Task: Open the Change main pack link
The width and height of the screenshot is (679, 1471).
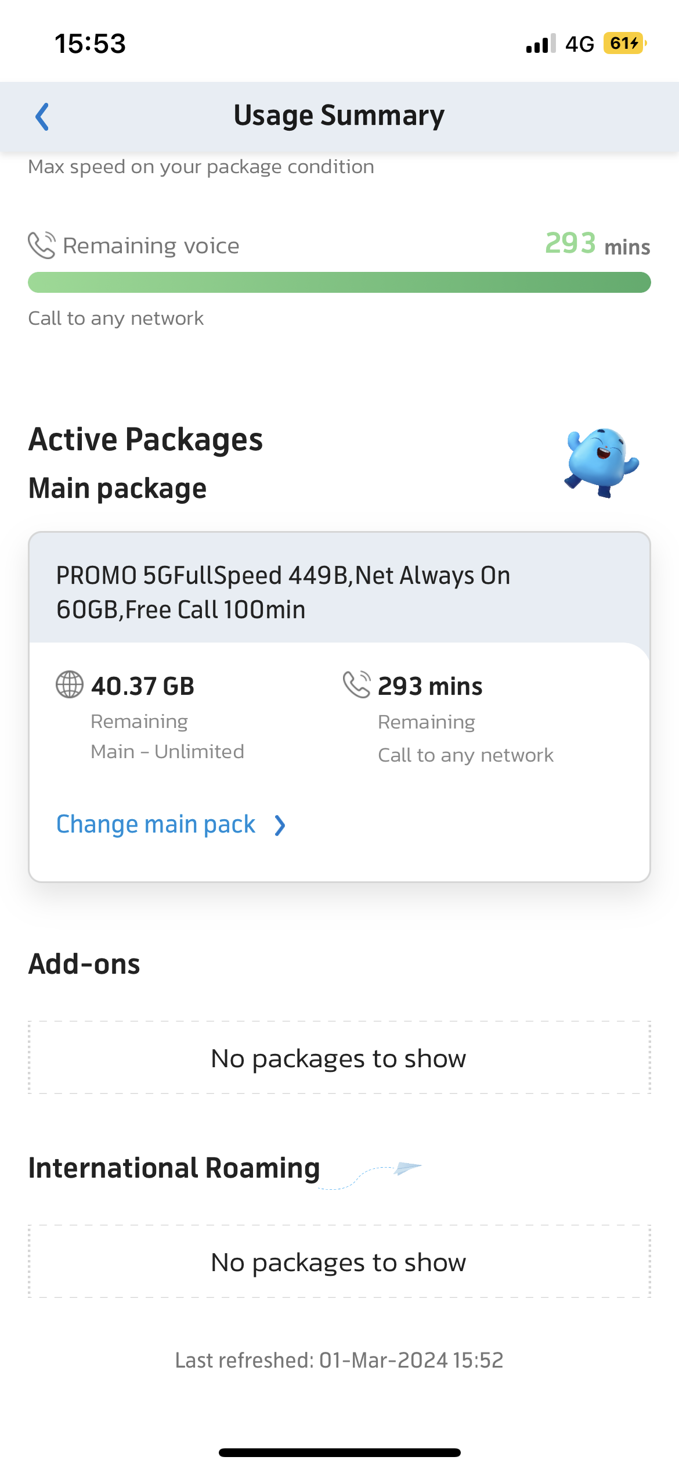Action: pos(156,824)
